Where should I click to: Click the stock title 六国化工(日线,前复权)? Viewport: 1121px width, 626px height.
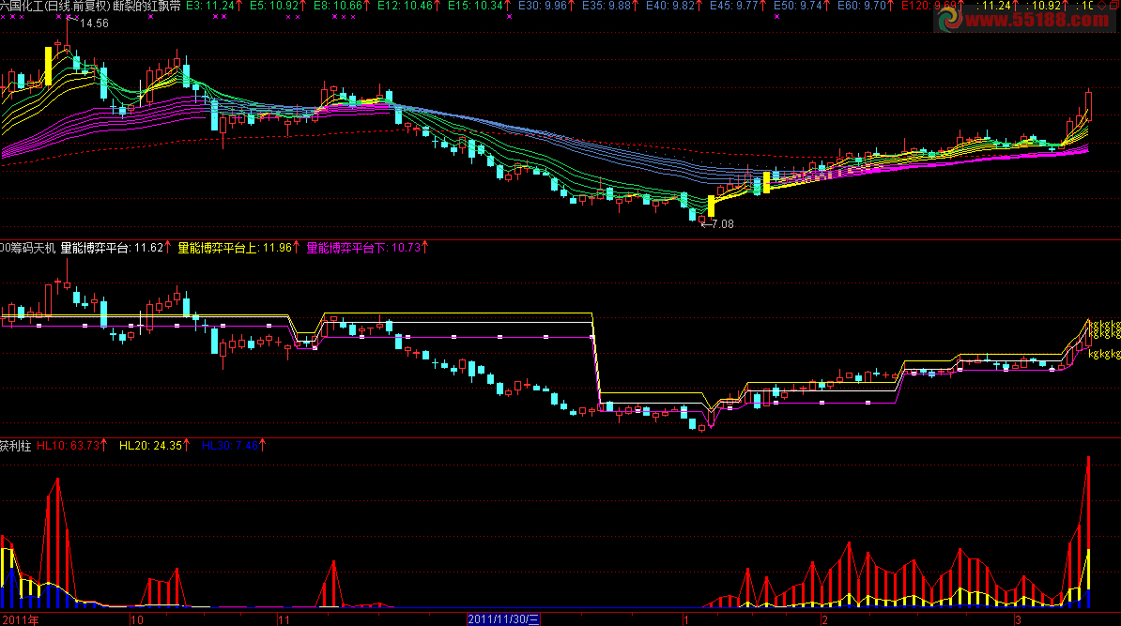click(55, 6)
